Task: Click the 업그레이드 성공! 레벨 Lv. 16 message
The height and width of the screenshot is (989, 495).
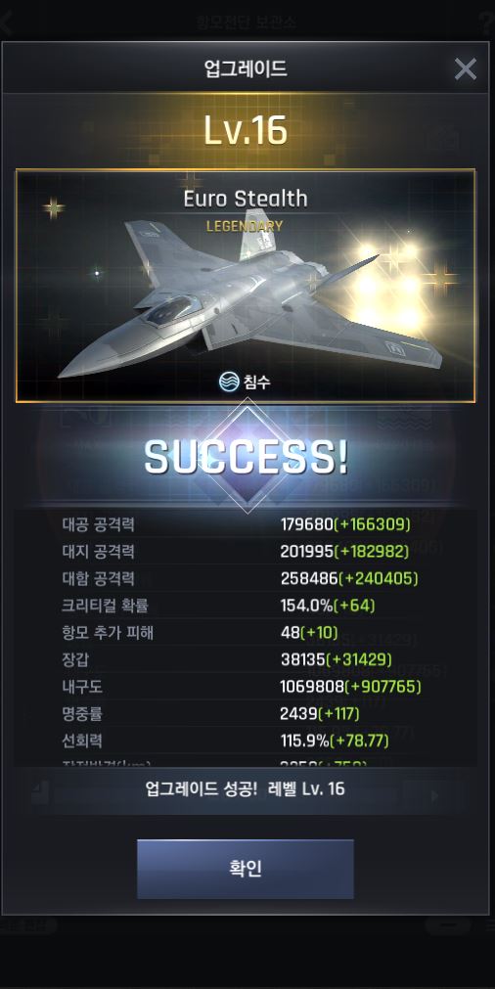Action: click(x=246, y=789)
